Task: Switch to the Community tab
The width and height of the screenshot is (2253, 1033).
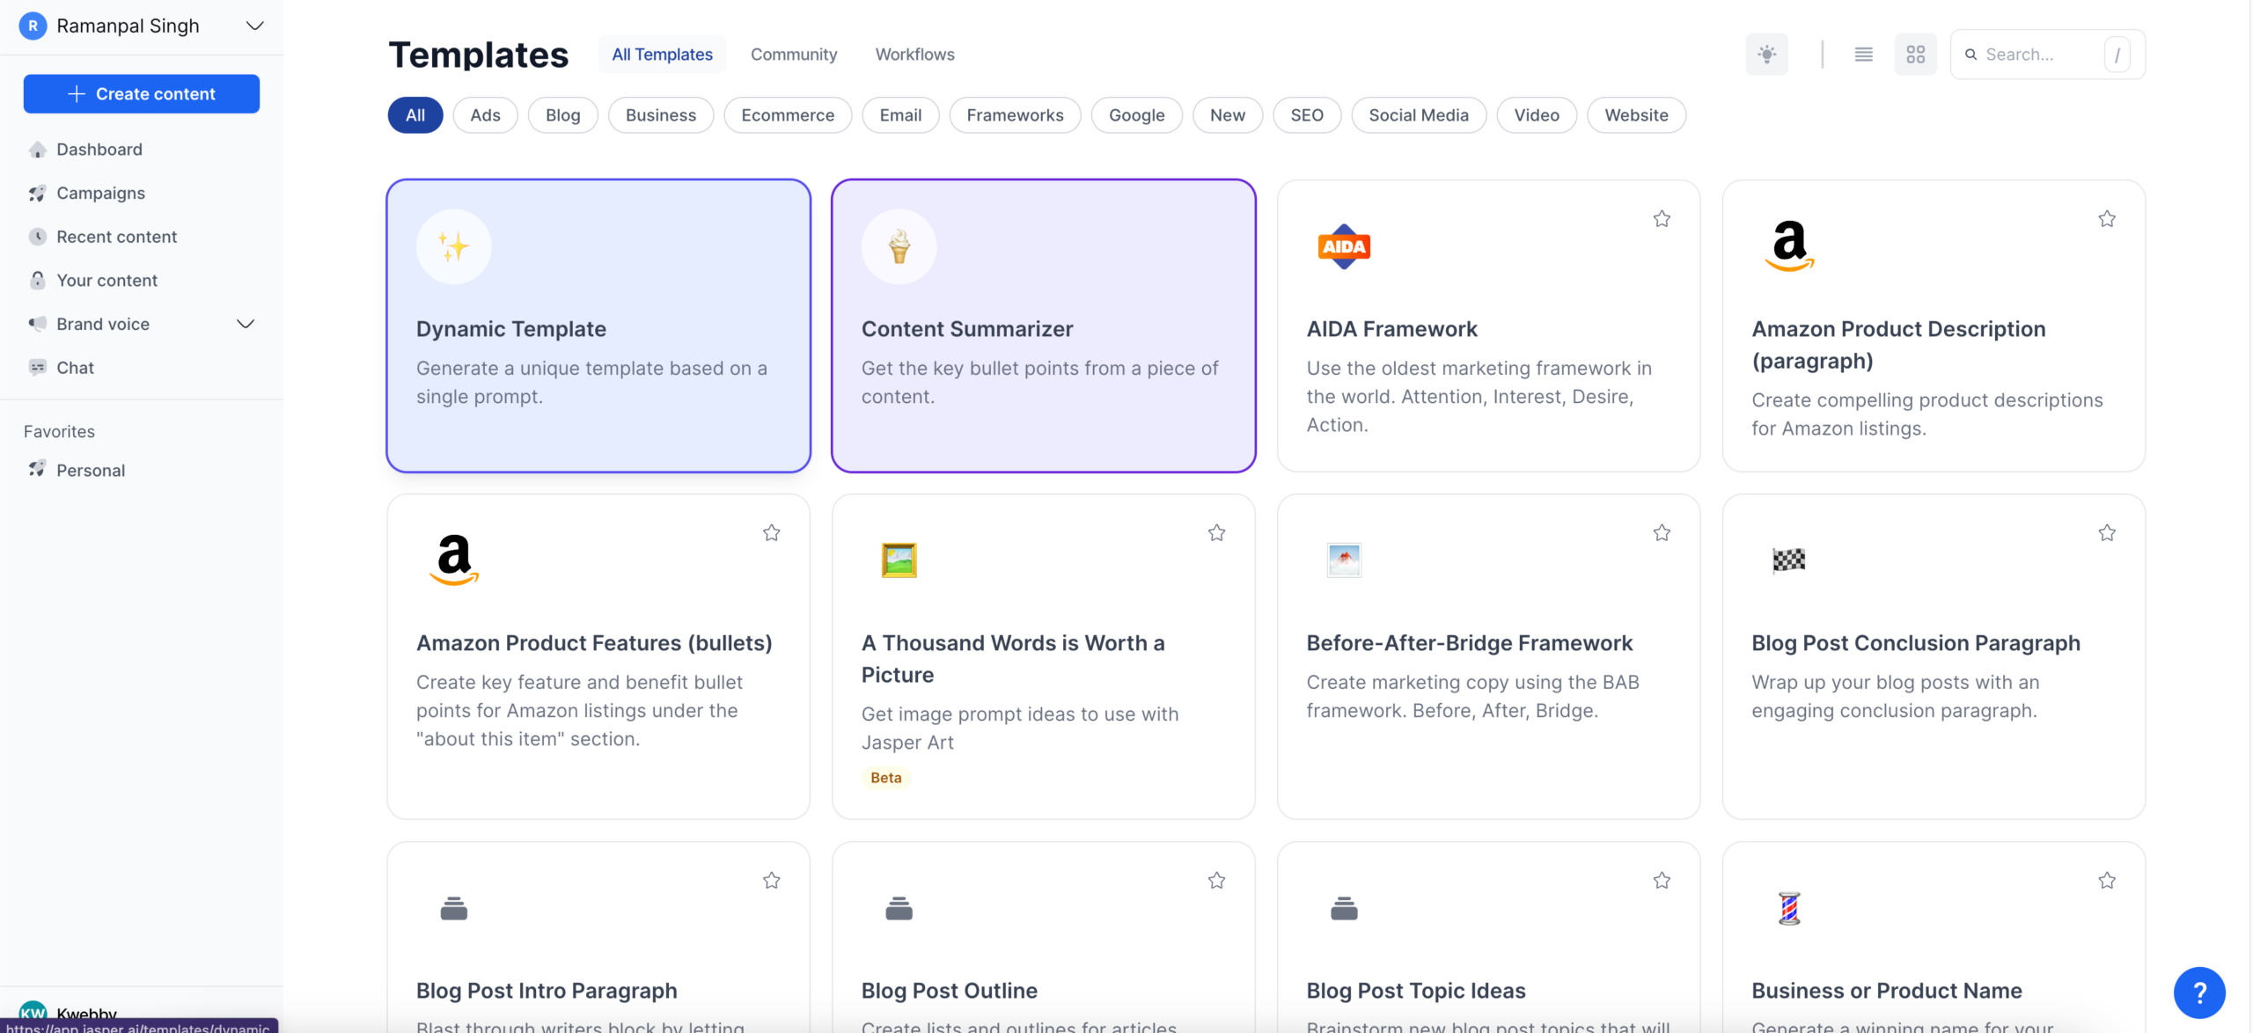Action: [793, 55]
